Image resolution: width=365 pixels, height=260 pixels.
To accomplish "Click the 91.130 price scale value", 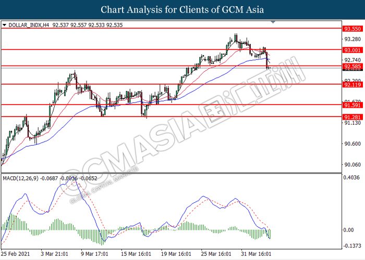I will coord(352,123).
